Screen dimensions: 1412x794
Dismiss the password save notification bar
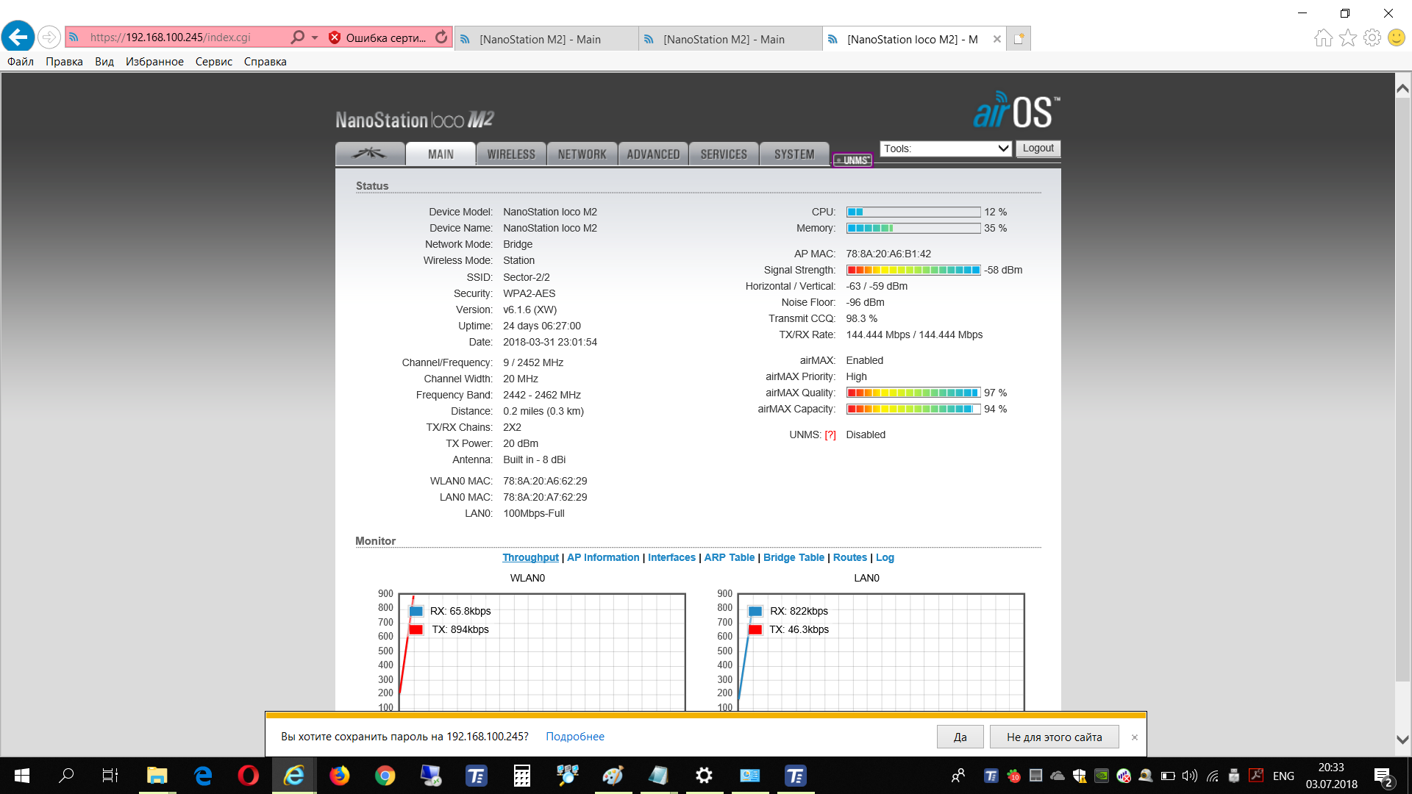tap(1134, 737)
